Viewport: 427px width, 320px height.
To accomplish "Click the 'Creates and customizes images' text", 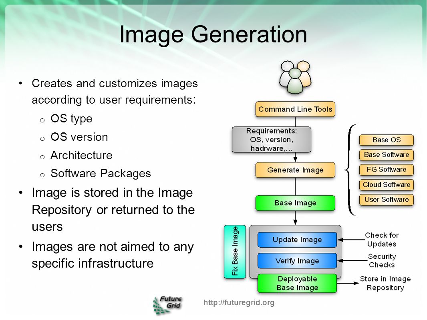I will (x=115, y=83).
